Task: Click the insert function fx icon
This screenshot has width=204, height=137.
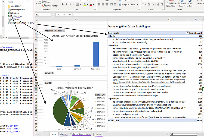Action: [x=70, y=15]
